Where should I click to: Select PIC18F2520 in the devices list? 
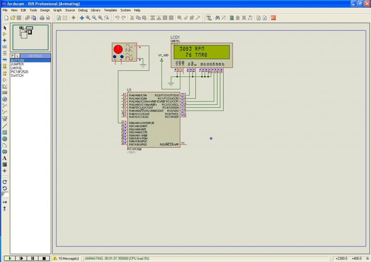[x=19, y=72]
